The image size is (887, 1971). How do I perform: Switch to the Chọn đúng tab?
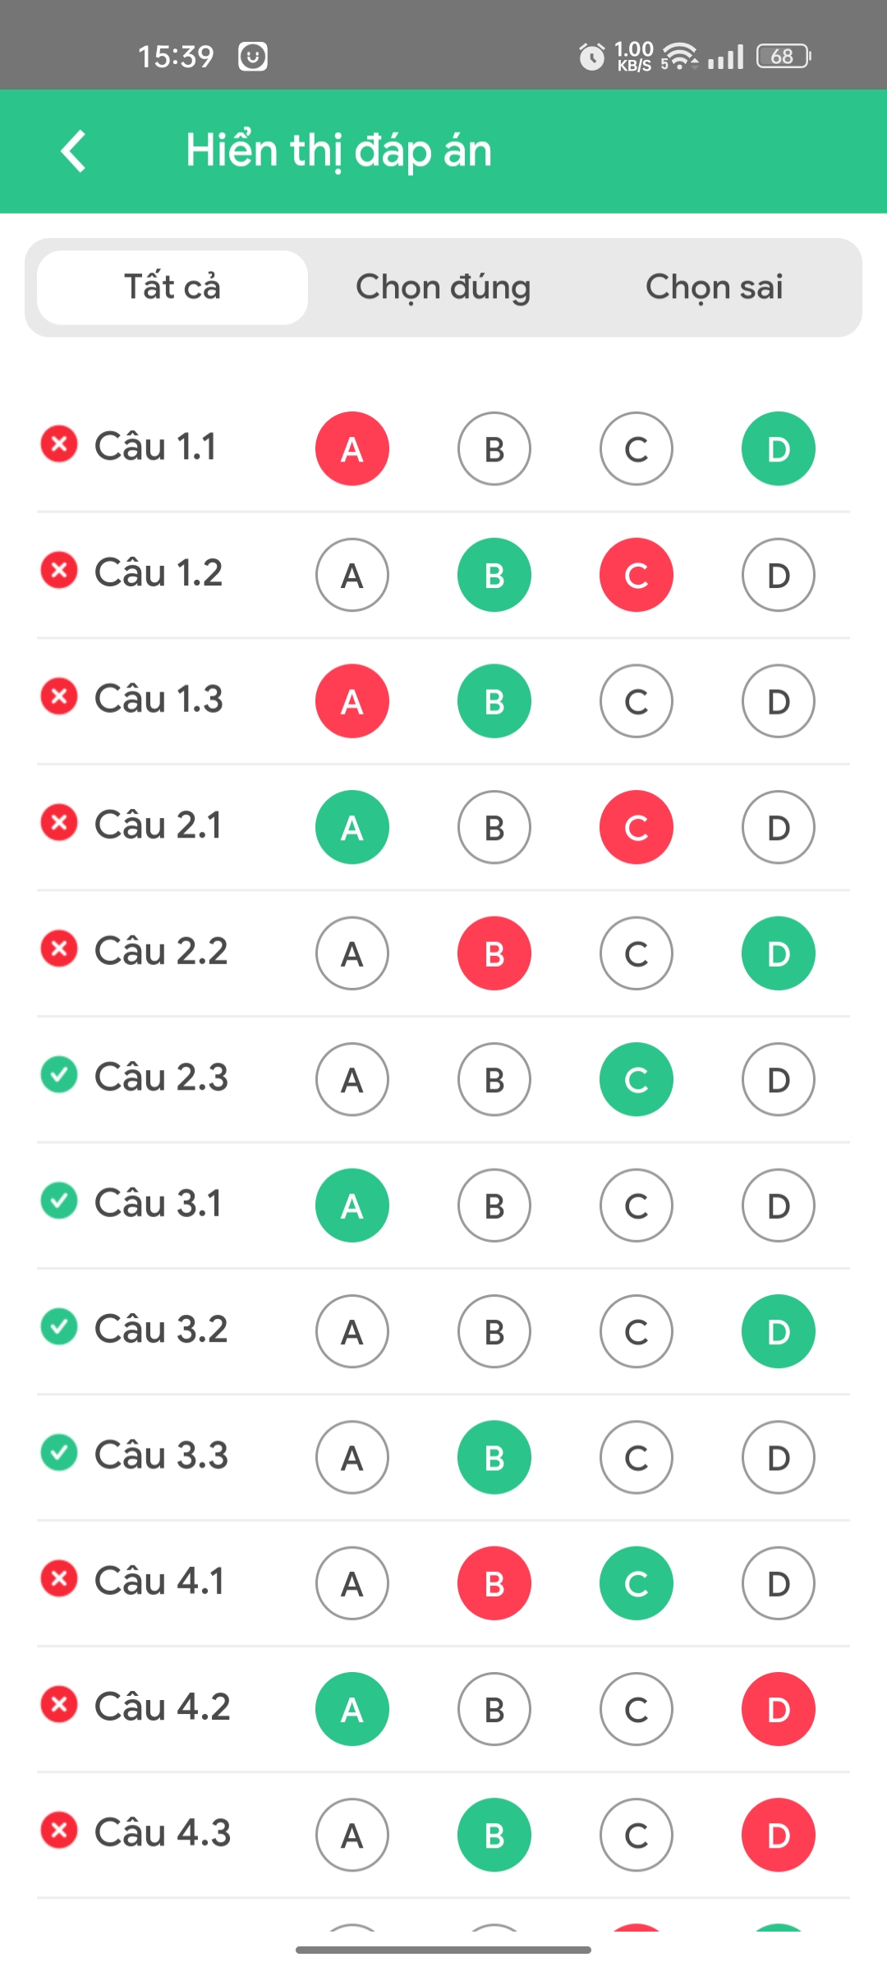tap(443, 287)
